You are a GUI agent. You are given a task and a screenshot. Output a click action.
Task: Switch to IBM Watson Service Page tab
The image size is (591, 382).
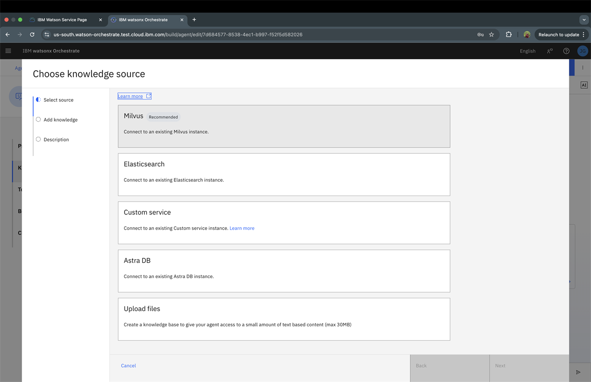coord(62,20)
